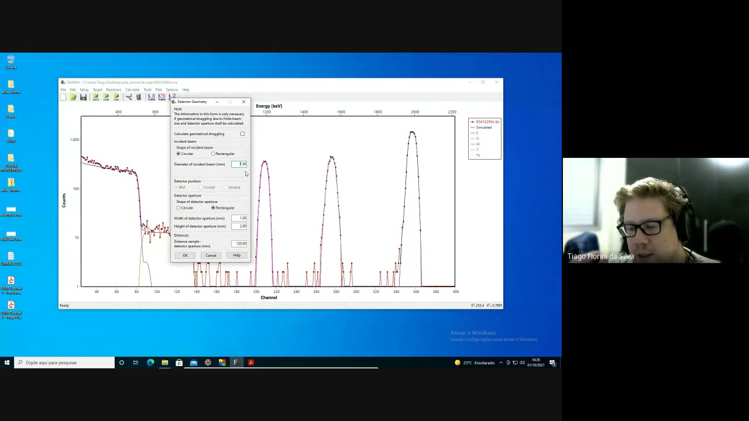Screen dimensions: 749x421
Task: Open the Reactions menu in SIMNRA
Action: click(114, 89)
